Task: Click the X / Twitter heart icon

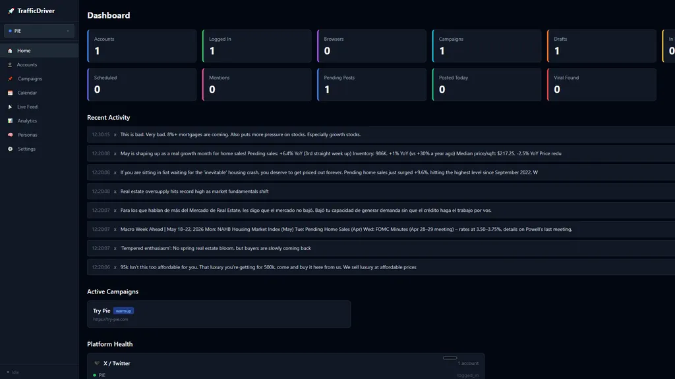Action: (x=97, y=363)
